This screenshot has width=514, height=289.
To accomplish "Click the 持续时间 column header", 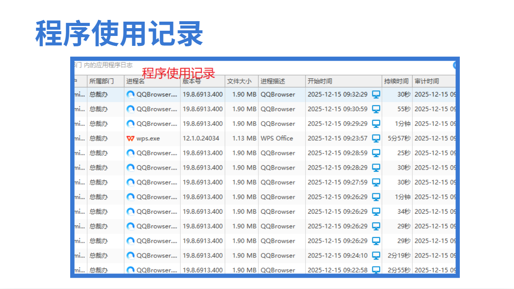I will [397, 81].
